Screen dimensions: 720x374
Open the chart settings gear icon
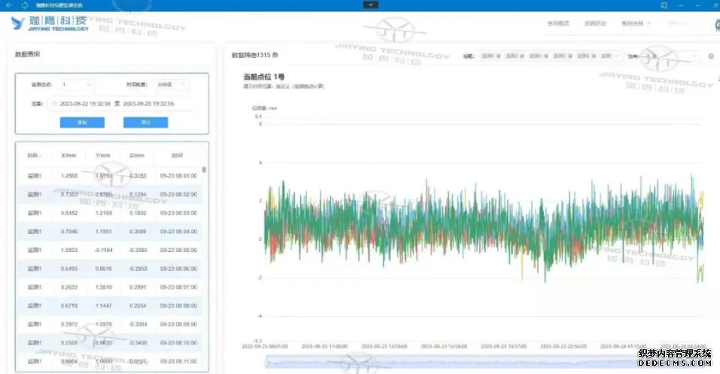point(710,56)
